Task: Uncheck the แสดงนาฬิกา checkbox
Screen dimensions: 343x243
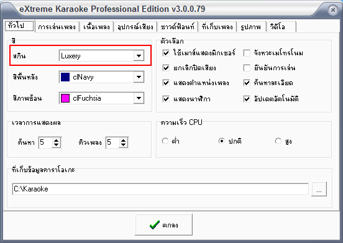Action: [166, 99]
